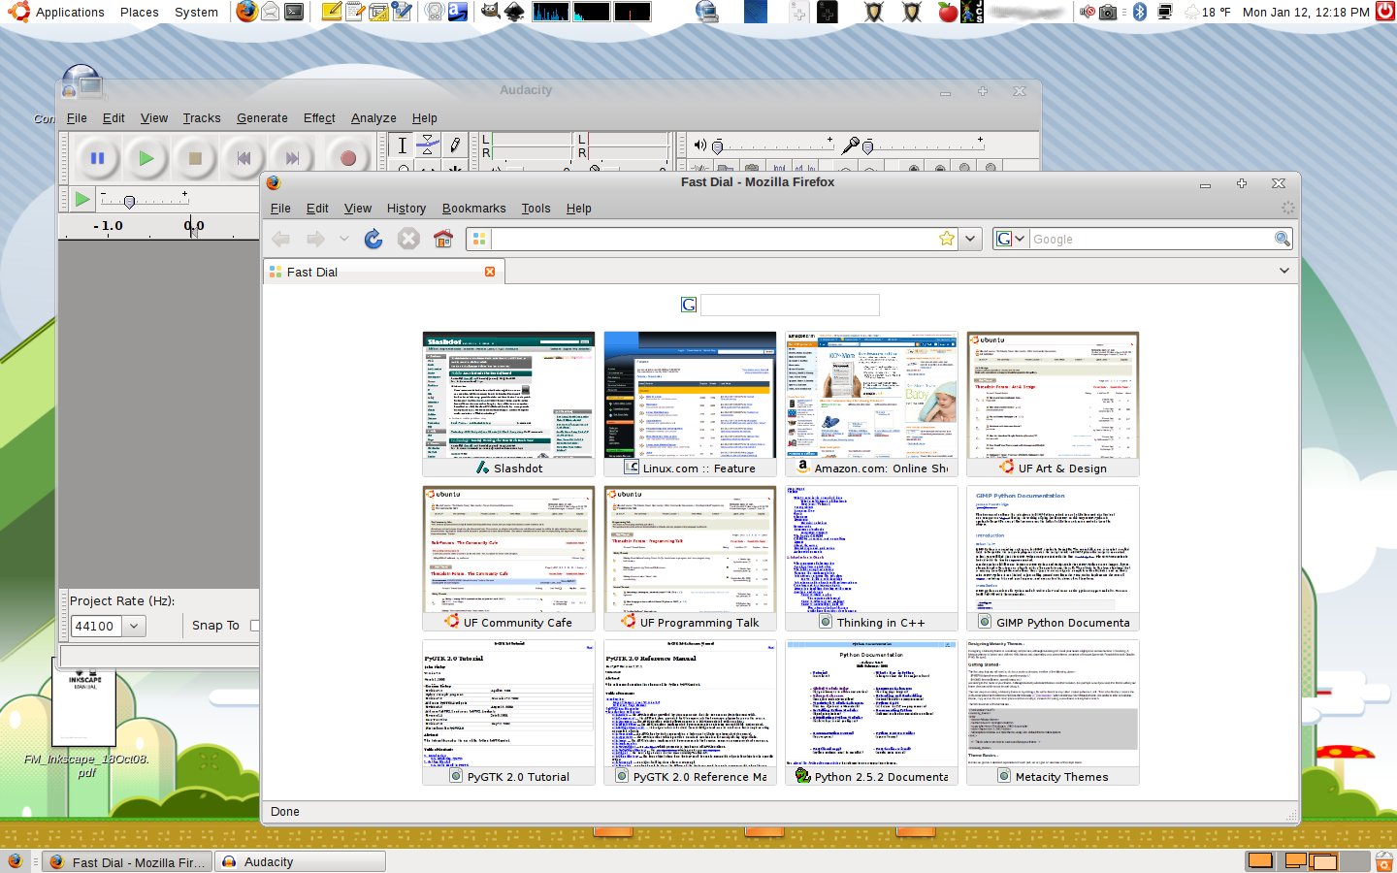Image resolution: width=1397 pixels, height=873 pixels.
Task: Open the Google search engine selector dropdown
Action: [1011, 239]
